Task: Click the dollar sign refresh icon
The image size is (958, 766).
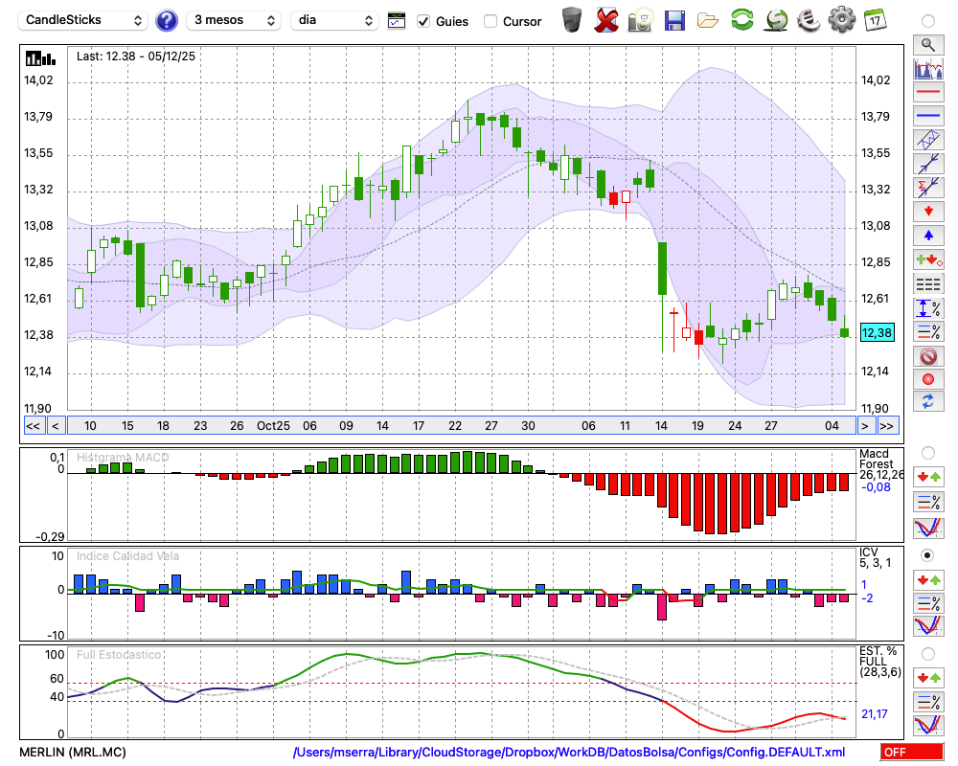Action: pyautogui.click(x=776, y=19)
